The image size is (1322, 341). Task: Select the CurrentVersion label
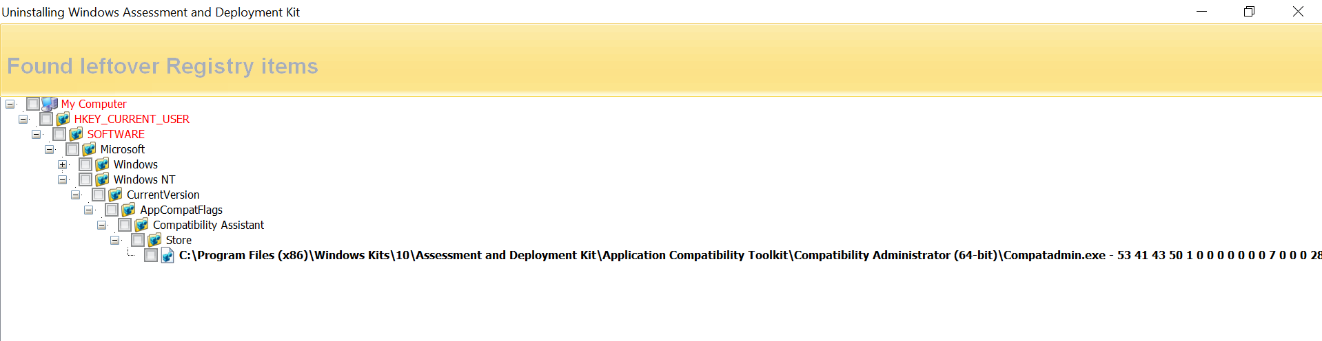(163, 195)
